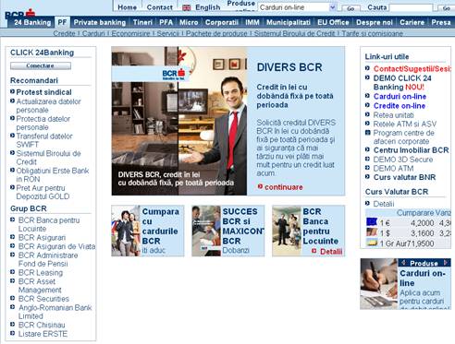Click the Conectare button

[41, 65]
